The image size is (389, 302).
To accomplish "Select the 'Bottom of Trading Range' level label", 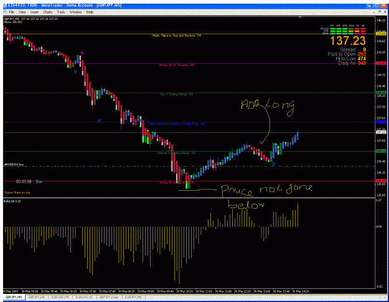I will coord(177,153).
